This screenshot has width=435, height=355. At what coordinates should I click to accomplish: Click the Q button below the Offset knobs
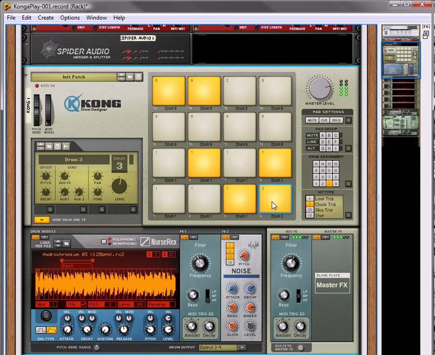50,210
